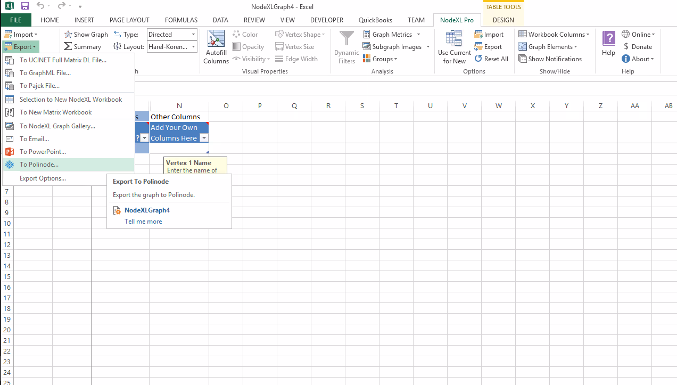This screenshot has width=677, height=385.
Task: Click the Color visual property button
Action: pyautogui.click(x=245, y=34)
